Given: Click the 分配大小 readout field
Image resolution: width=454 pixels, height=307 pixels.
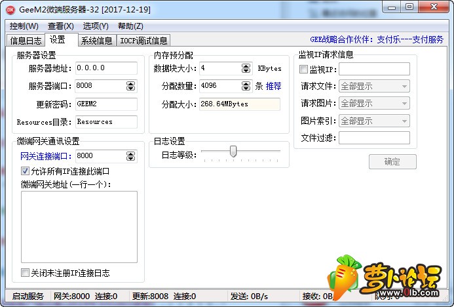Looking at the screenshot, I should pos(240,104).
